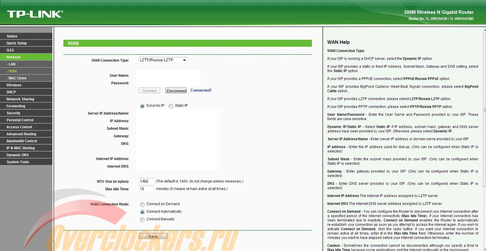Open the Forwarding menu section
Screen dimensions: 486x251
26,106
